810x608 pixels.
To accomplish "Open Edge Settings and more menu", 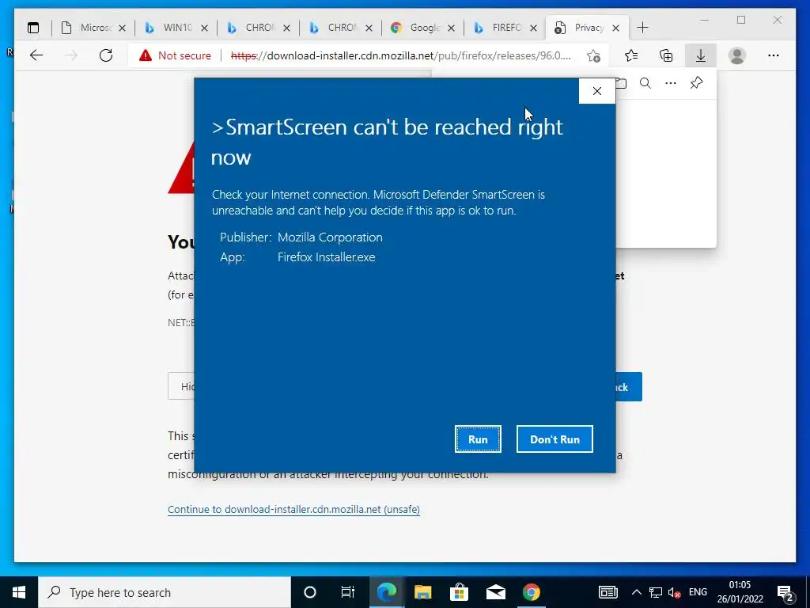I will (774, 55).
